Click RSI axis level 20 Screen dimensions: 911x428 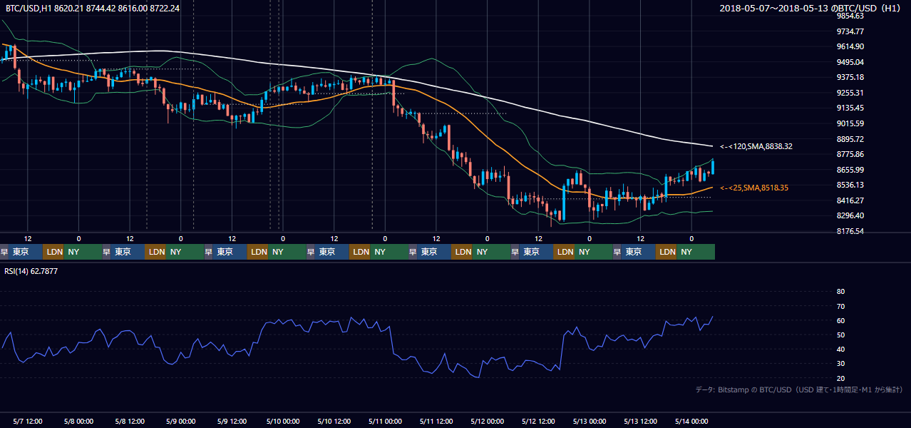point(840,378)
